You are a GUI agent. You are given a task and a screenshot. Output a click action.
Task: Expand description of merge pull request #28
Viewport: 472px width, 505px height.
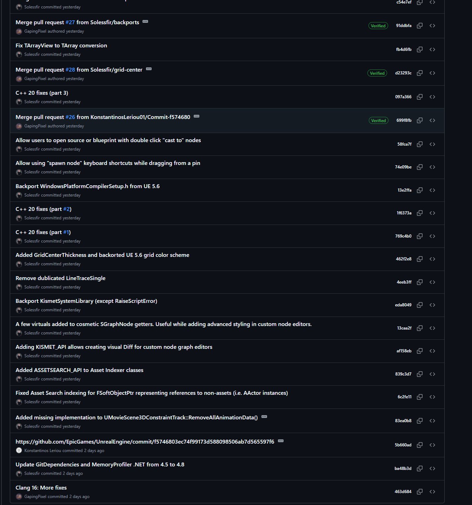coord(149,69)
